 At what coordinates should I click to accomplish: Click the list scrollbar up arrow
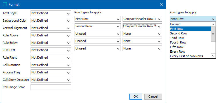[x=213, y=24]
